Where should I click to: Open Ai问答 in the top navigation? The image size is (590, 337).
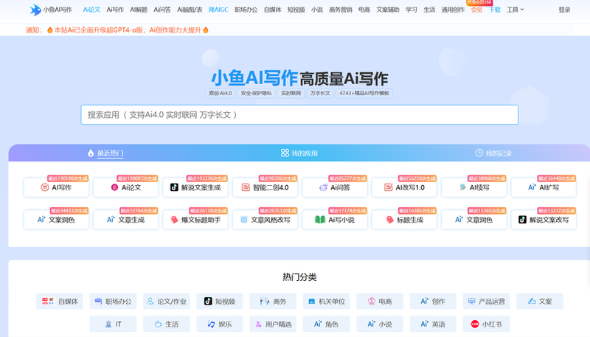162,10
